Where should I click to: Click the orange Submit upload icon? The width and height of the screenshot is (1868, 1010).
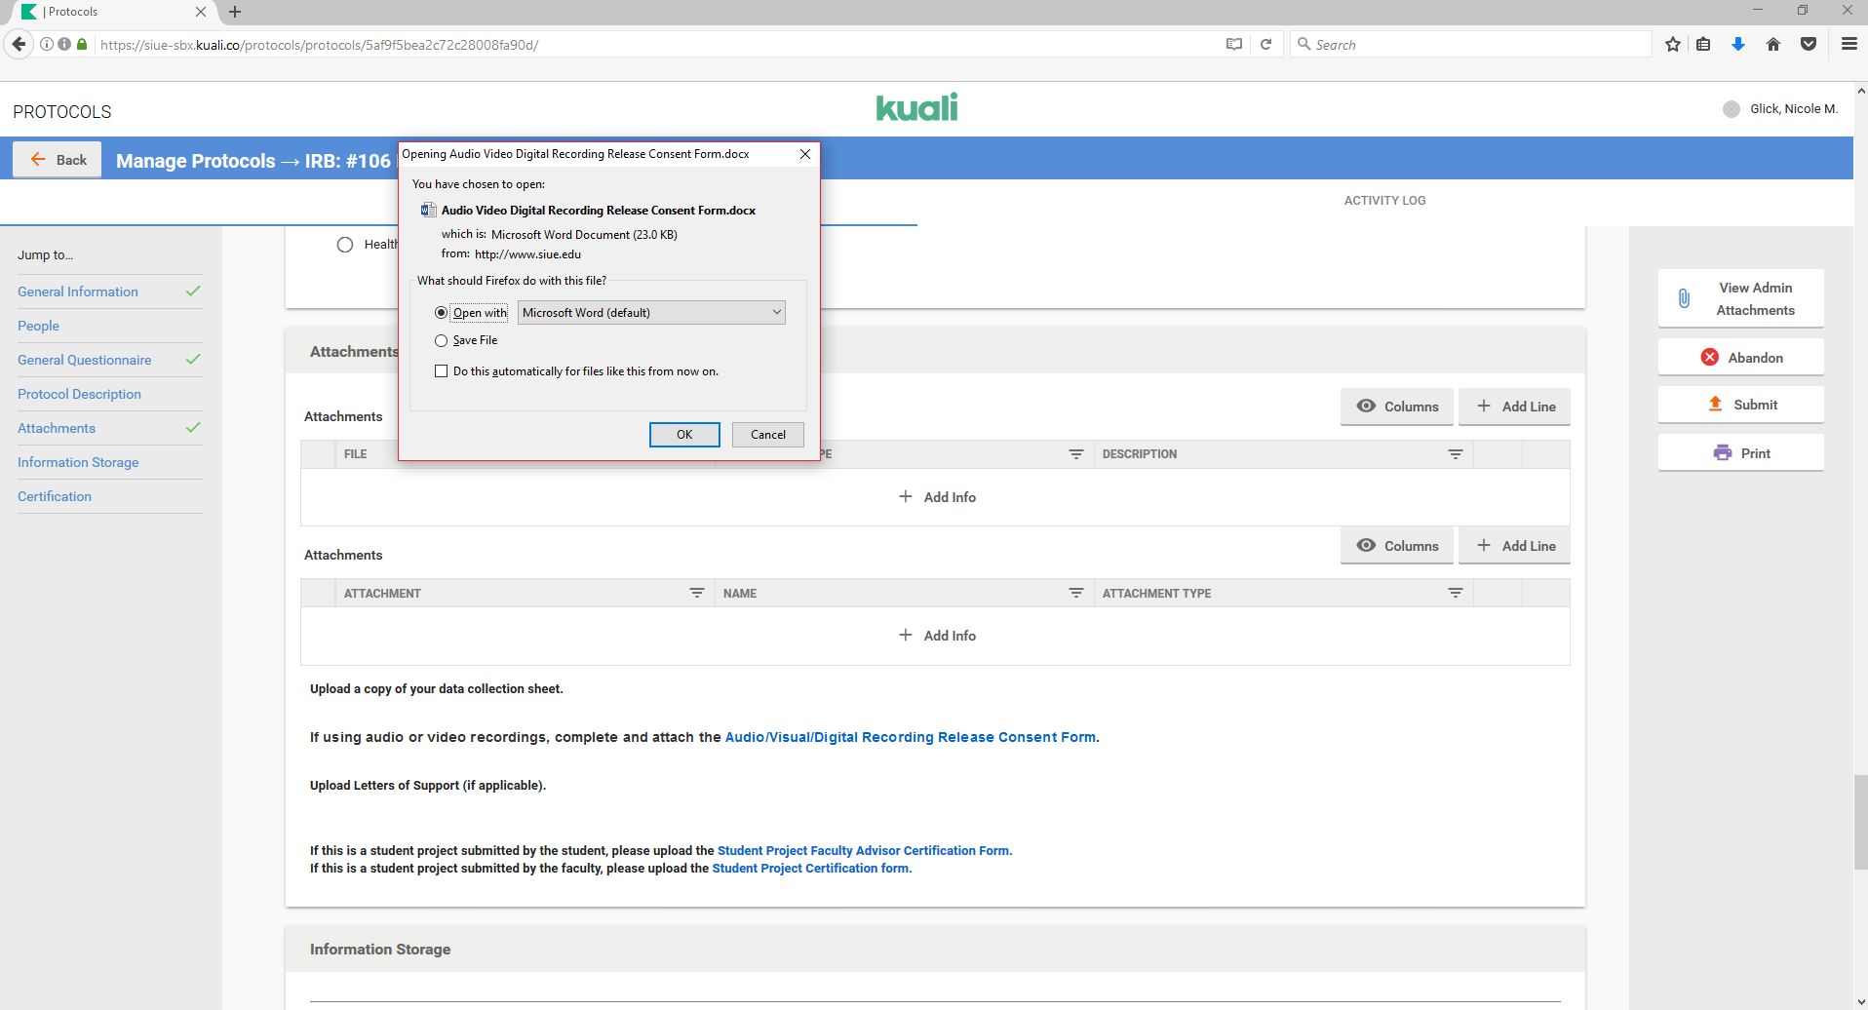click(x=1715, y=405)
